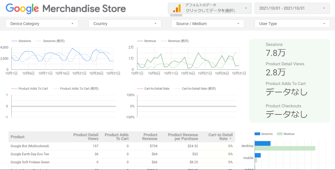Click the Sessions 7.8万 scorecard value
Screen dimensions: 335x170
[x=275, y=53]
